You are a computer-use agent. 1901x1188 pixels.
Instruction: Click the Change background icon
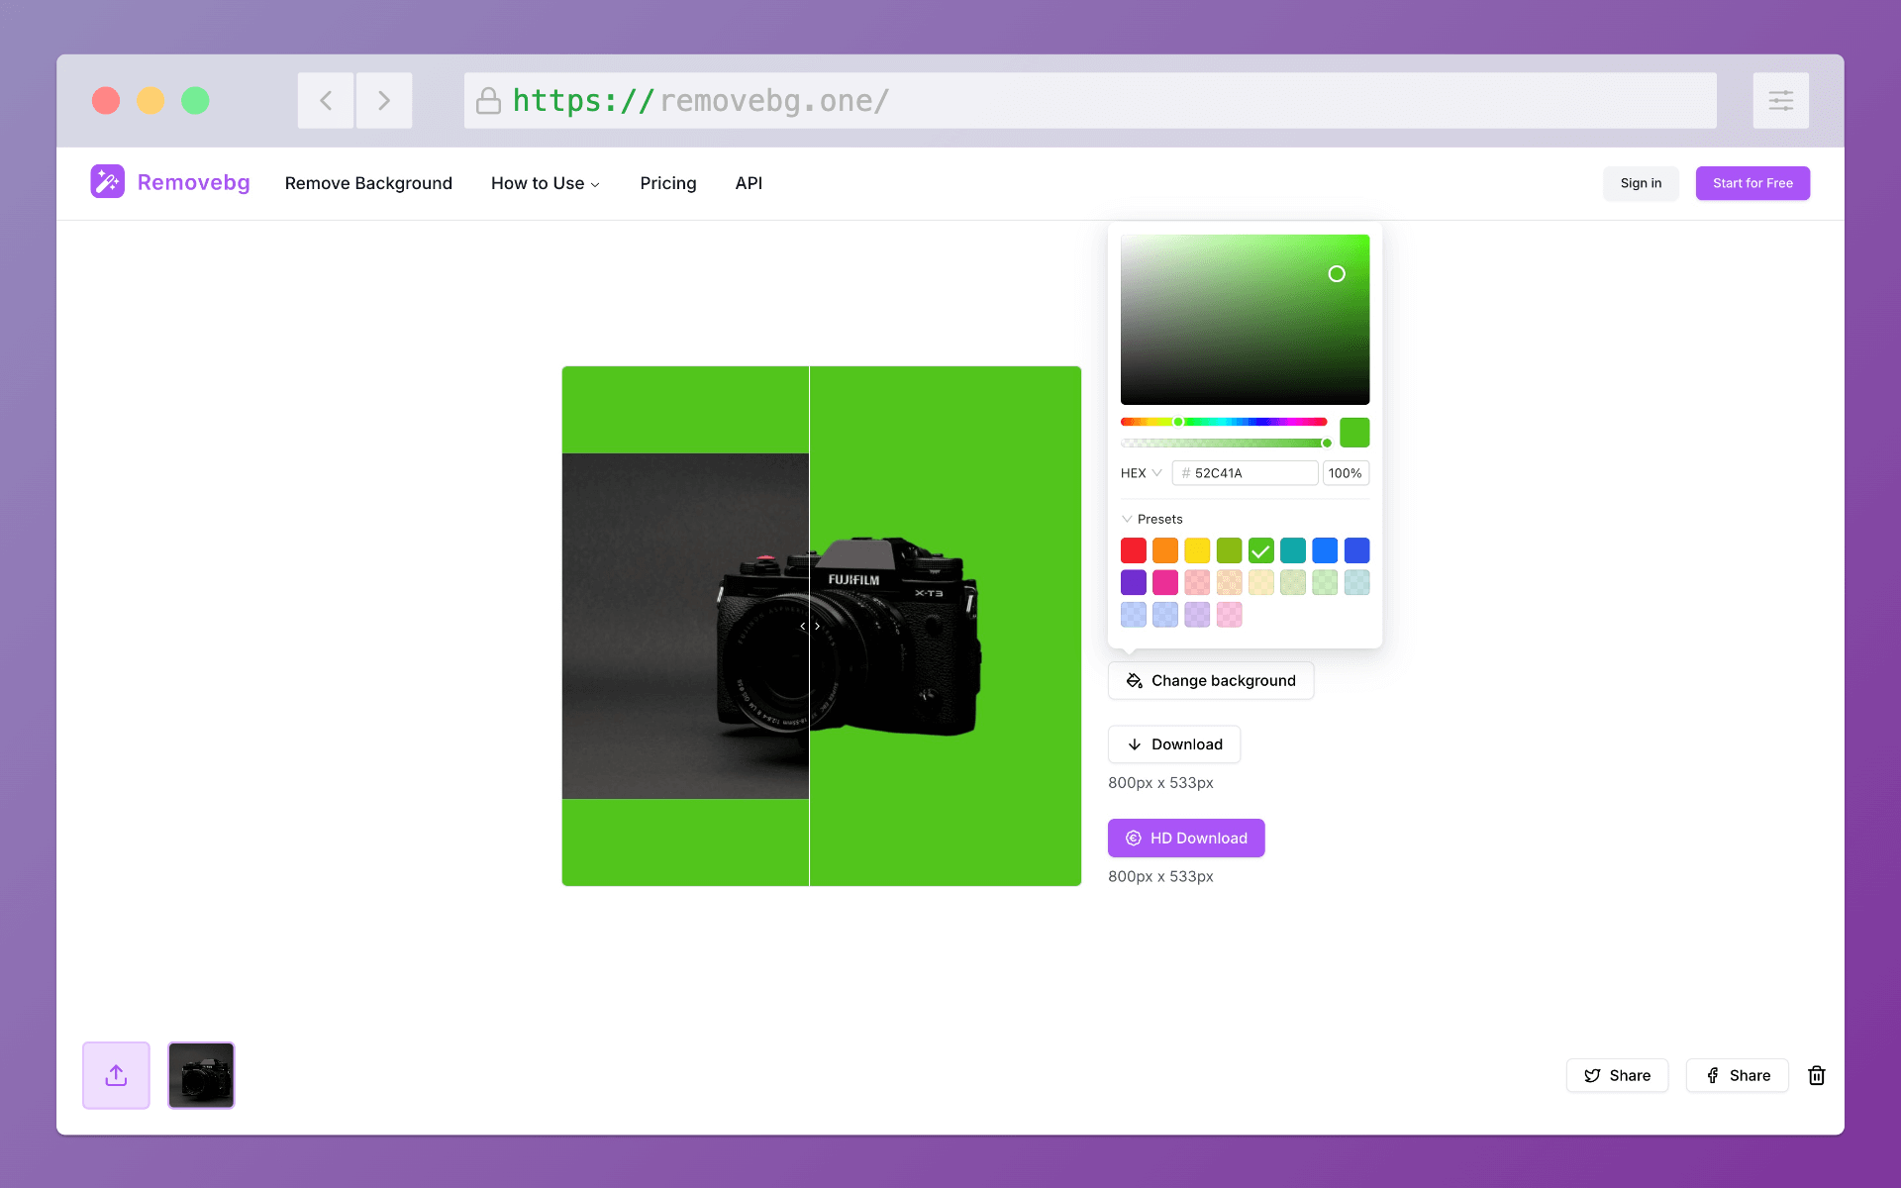point(1134,680)
